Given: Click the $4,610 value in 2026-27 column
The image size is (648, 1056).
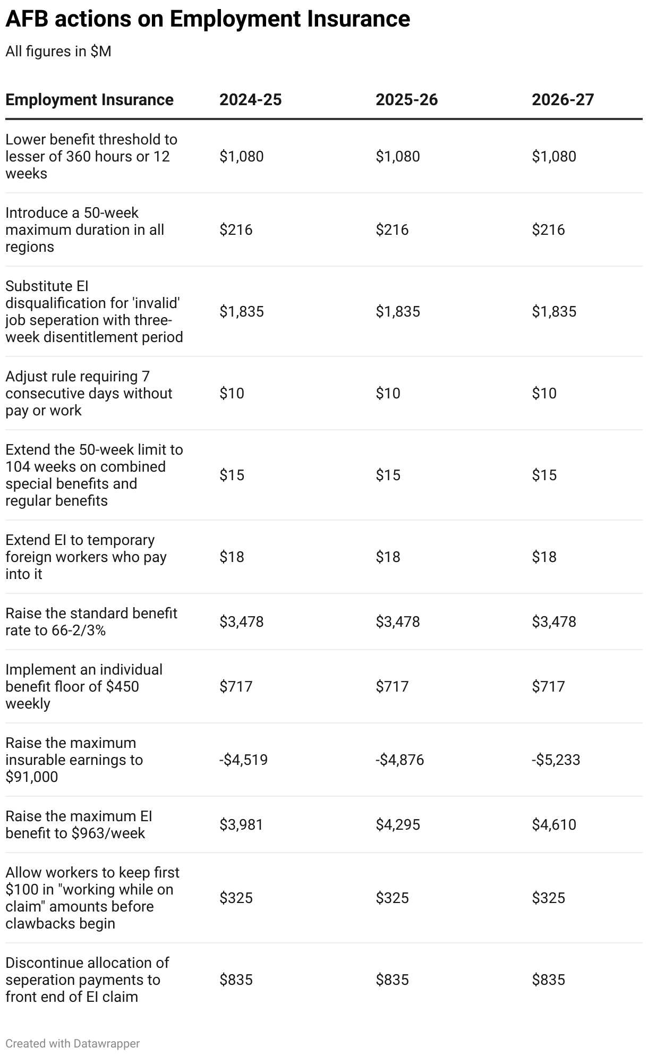Looking at the screenshot, I should point(554,824).
